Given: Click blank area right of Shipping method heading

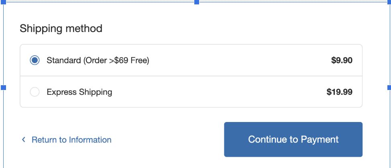Looking at the screenshot, I should (241, 28).
